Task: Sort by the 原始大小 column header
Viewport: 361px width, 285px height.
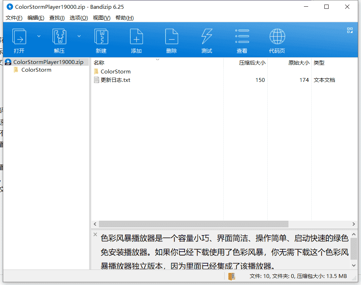Action: [299, 63]
